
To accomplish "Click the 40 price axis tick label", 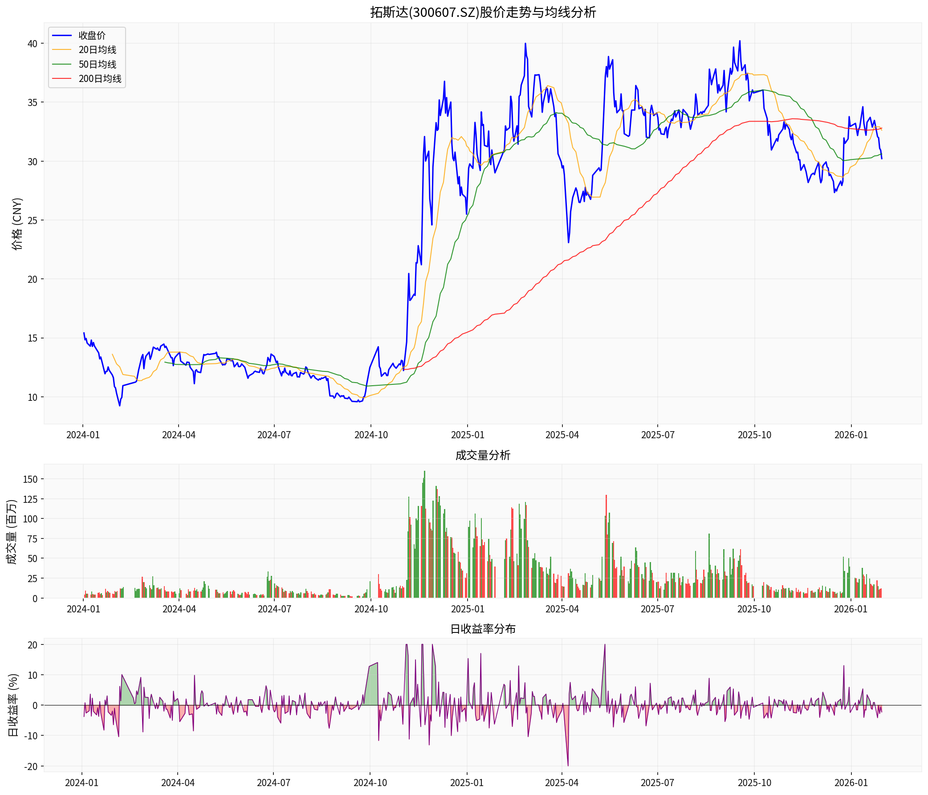I will (x=33, y=44).
